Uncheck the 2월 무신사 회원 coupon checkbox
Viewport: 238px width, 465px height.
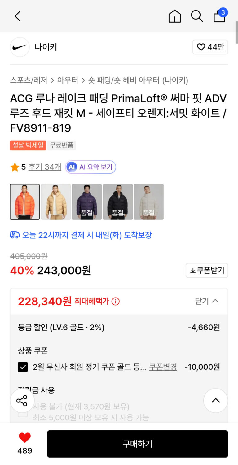(x=23, y=367)
